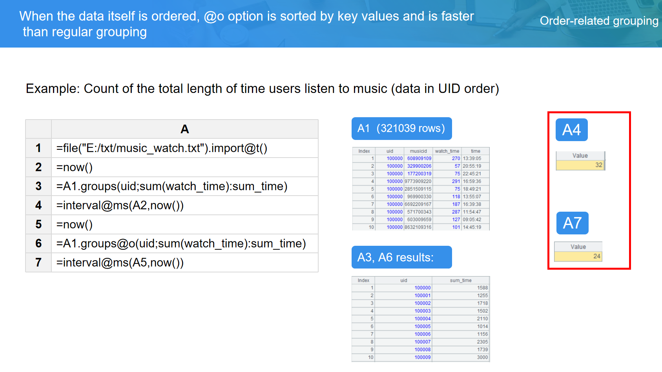Select the A7 value cell showing 24

pos(578,256)
